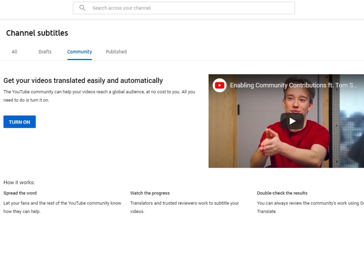Screen dimensions: 364x273
Task: Click the Channel subtitles heading
Action: tap(37, 33)
